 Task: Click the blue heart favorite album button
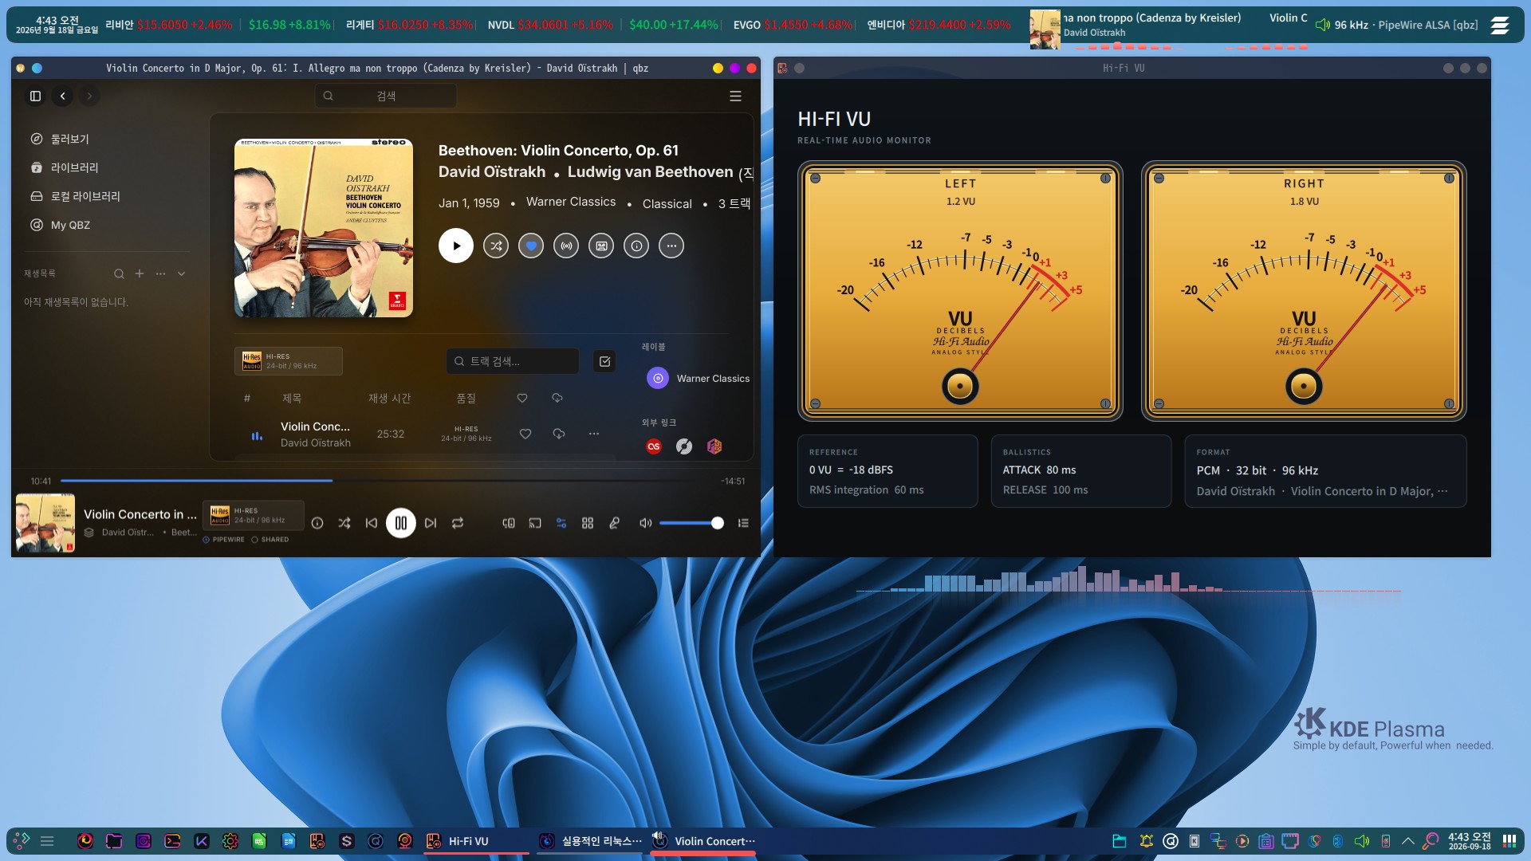tap(531, 246)
